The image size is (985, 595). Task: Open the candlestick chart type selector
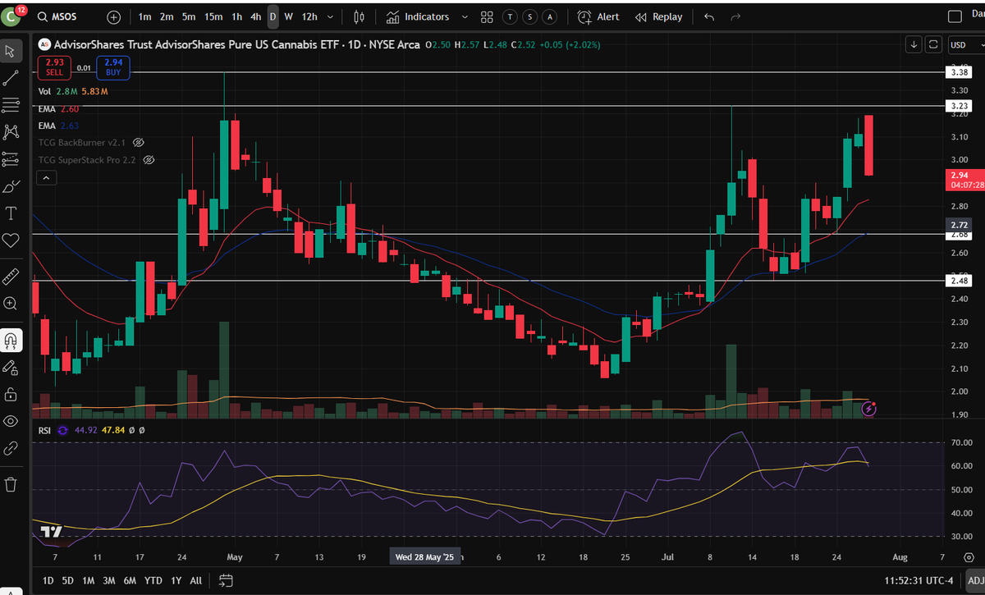pos(359,16)
